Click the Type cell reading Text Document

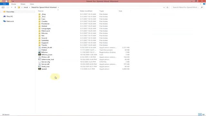tap(106, 50)
